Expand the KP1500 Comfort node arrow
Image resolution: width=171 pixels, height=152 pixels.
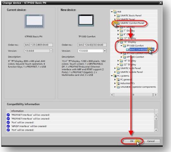[x=121, y=57]
